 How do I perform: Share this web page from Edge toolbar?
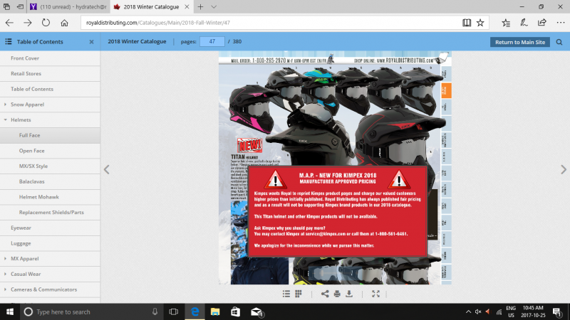pos(542,23)
